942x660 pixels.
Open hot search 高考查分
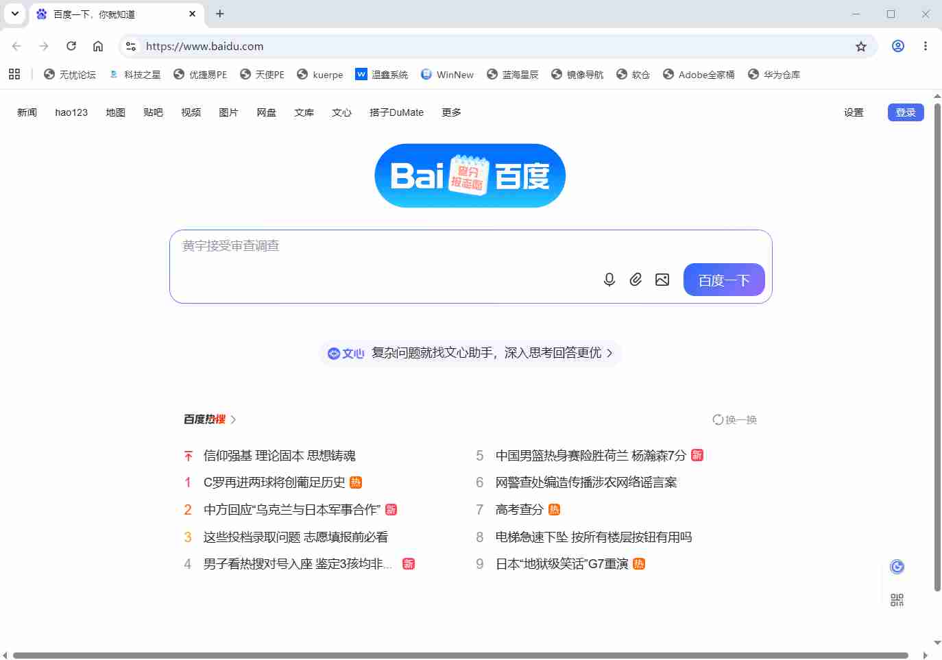(520, 510)
